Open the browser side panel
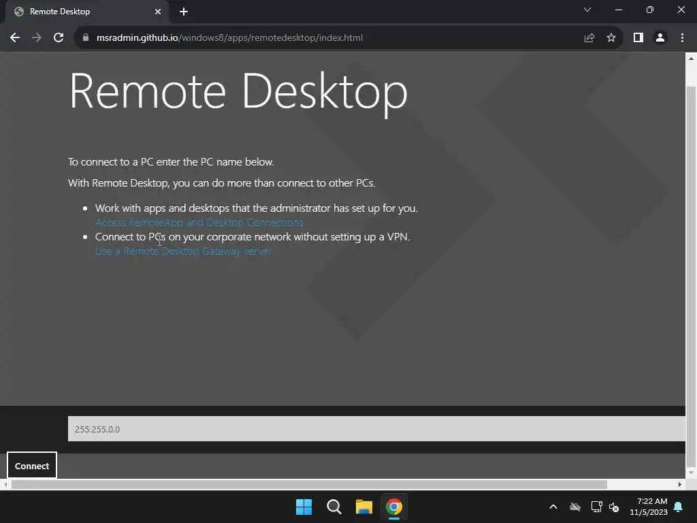697x523 pixels. 638,38
